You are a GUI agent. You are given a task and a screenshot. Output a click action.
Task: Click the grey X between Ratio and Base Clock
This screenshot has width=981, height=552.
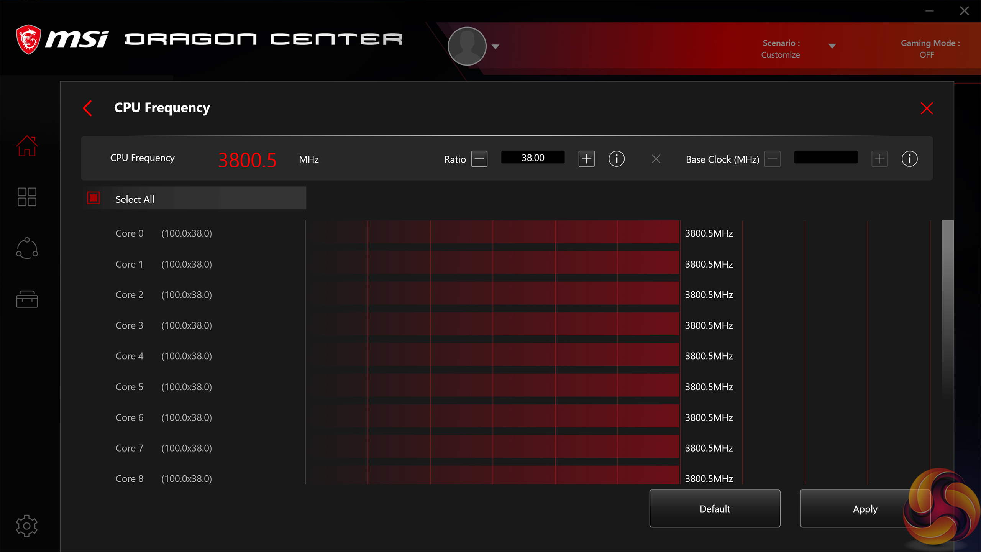tap(656, 159)
